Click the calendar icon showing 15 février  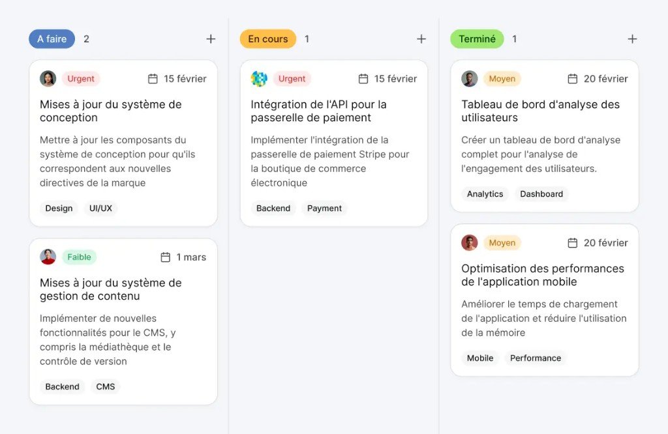(153, 78)
